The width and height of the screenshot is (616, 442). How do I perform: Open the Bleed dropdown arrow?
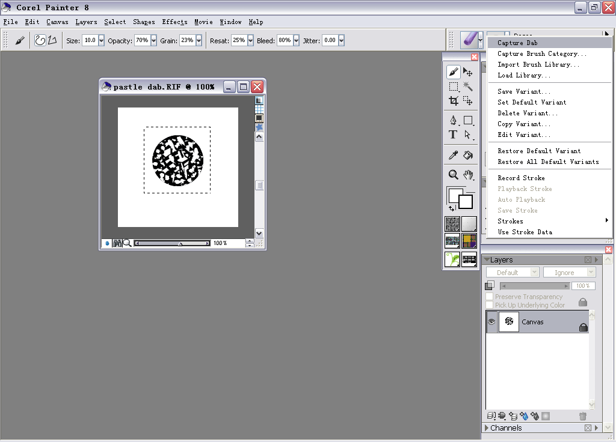296,40
